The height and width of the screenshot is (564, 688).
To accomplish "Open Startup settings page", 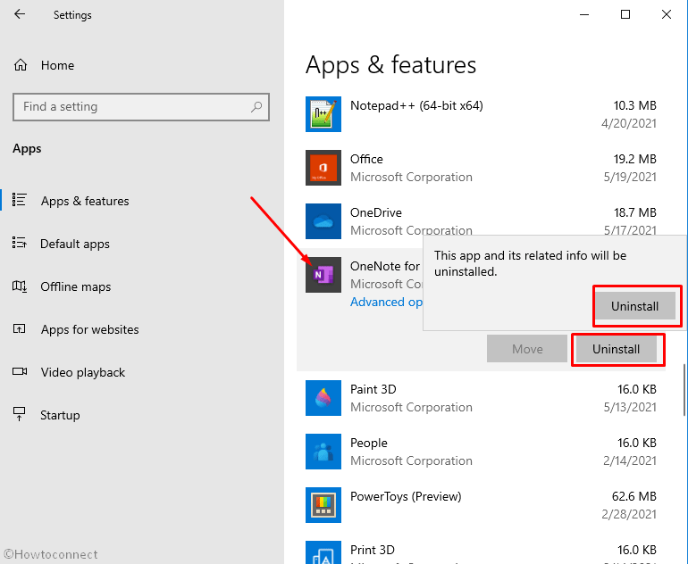I will click(60, 415).
